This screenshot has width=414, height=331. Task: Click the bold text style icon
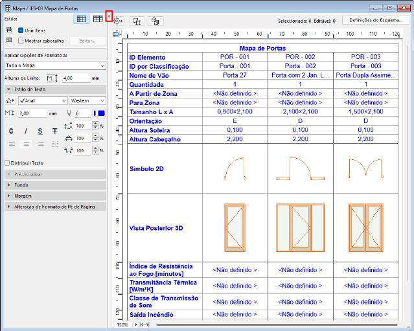pyautogui.click(x=12, y=131)
